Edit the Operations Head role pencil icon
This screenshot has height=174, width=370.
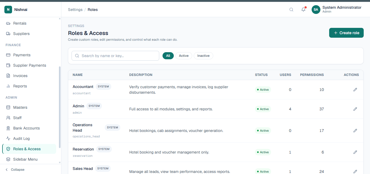point(355,131)
